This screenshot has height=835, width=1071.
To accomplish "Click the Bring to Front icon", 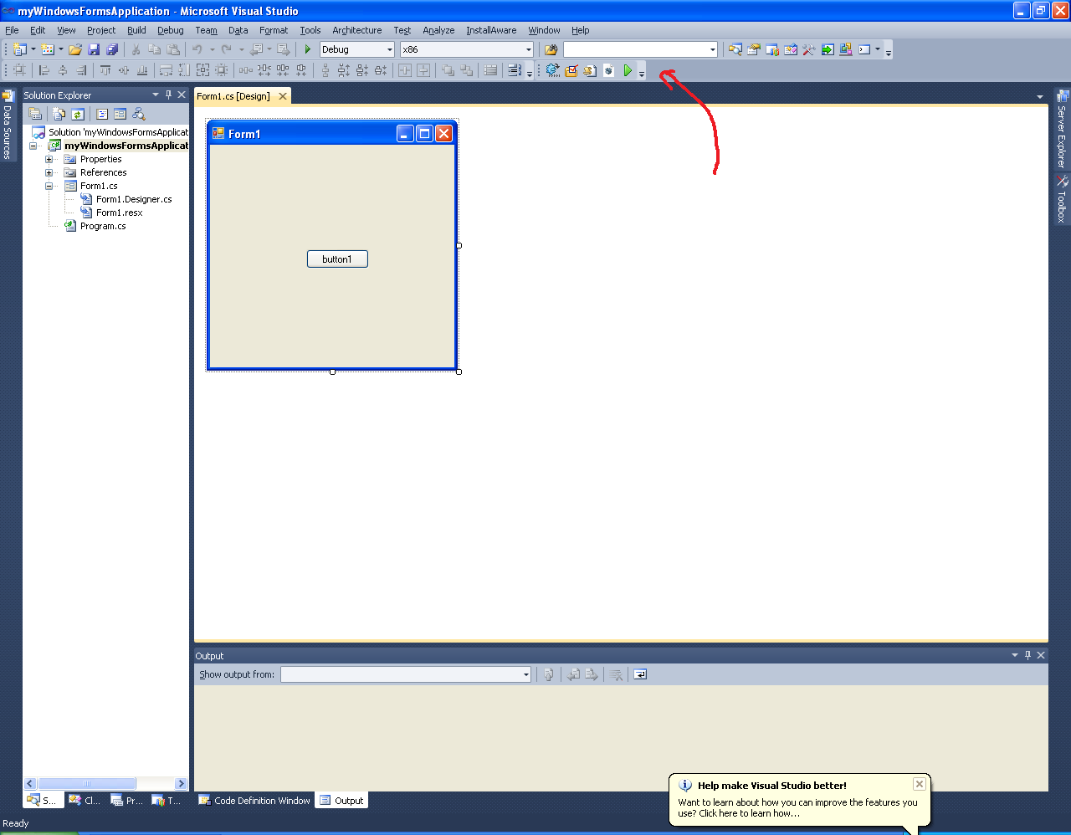I will click(448, 70).
